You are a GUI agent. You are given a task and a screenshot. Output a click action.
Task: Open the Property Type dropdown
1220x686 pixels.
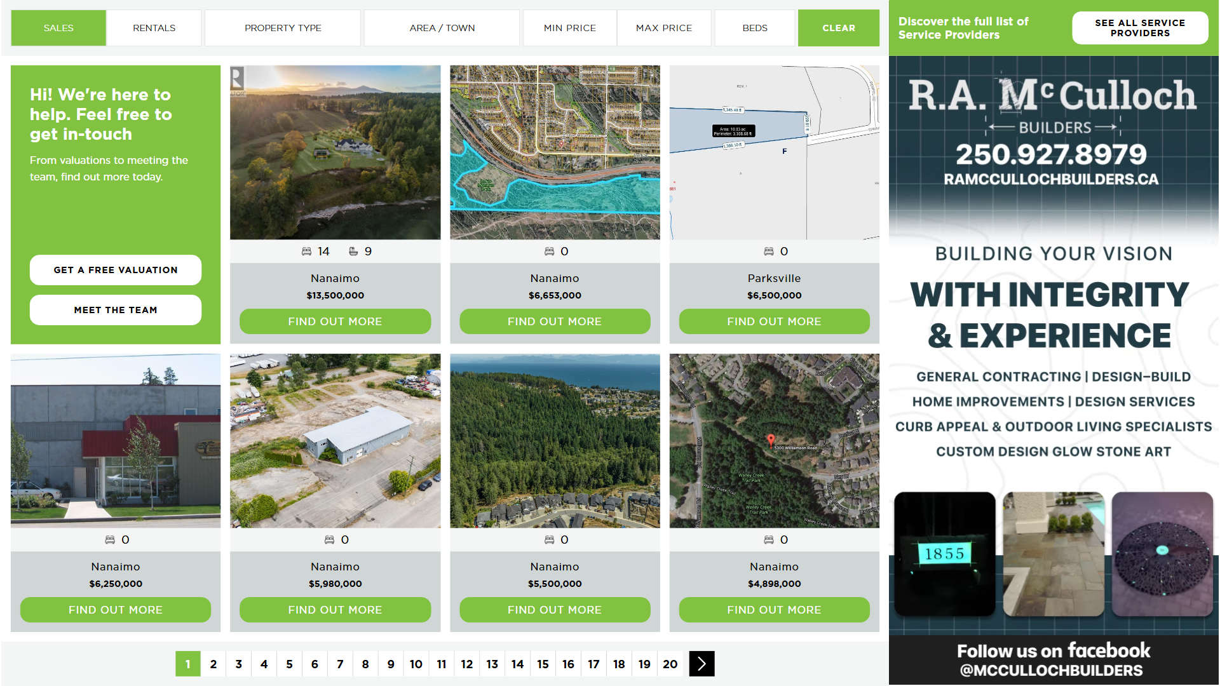pos(283,28)
